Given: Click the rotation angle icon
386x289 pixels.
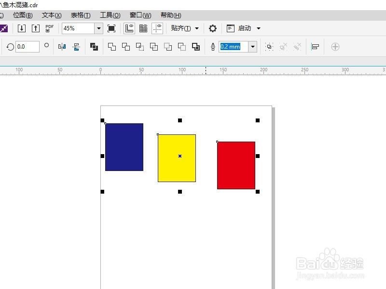Looking at the screenshot, I should [x=10, y=47].
